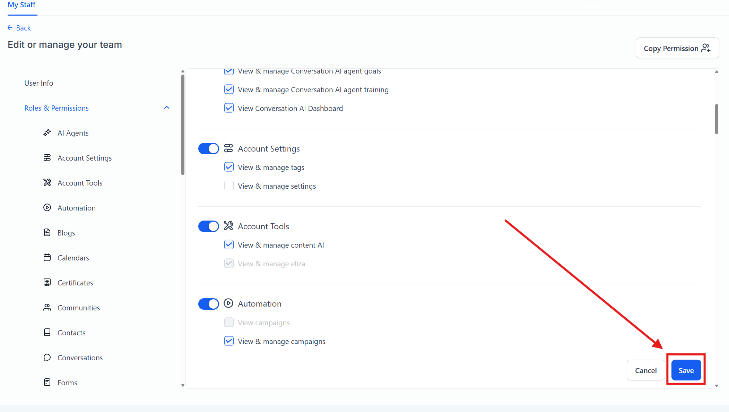Disable the Account Settings toggle switch
729x412 pixels.
click(x=208, y=148)
